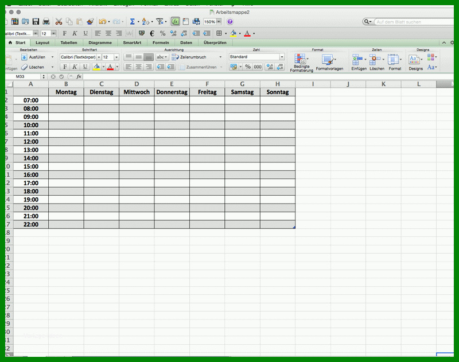Open the Diagramme ribbon tab
This screenshot has height=362, width=459.
[100, 42]
